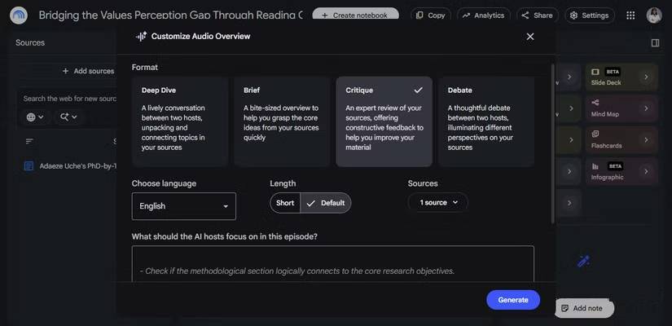Expand the Mind Map options chevron

646,108
